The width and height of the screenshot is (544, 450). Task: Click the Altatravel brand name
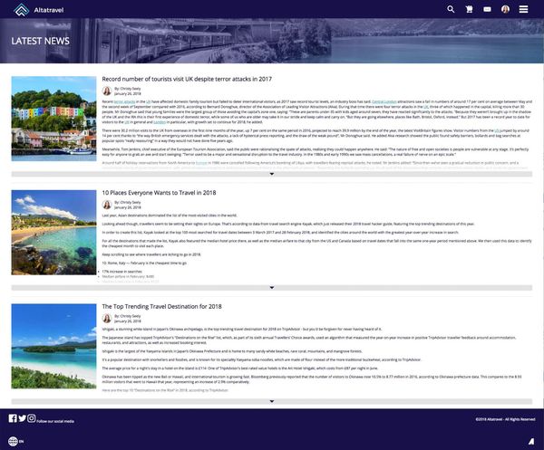pos(49,10)
